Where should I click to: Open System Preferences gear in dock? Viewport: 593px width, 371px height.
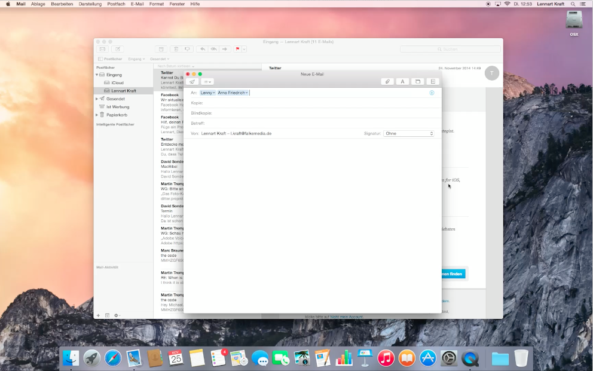point(449,358)
